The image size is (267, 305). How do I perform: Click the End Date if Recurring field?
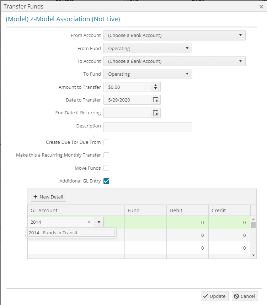[127, 113]
